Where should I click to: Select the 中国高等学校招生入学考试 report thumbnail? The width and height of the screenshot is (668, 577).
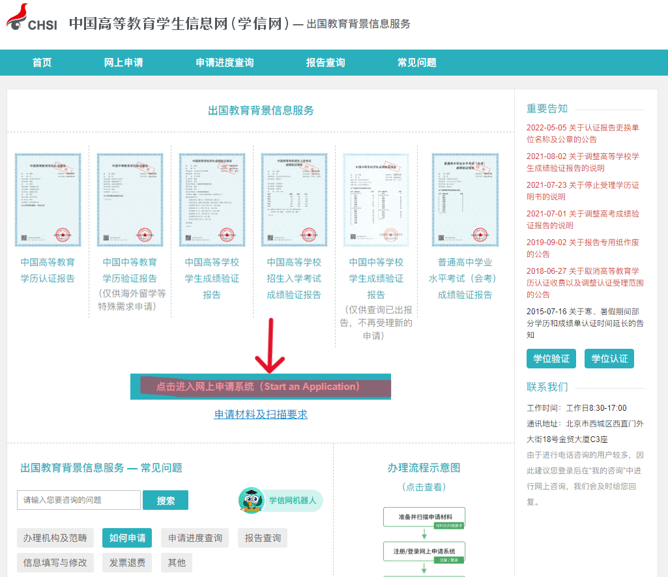(294, 200)
